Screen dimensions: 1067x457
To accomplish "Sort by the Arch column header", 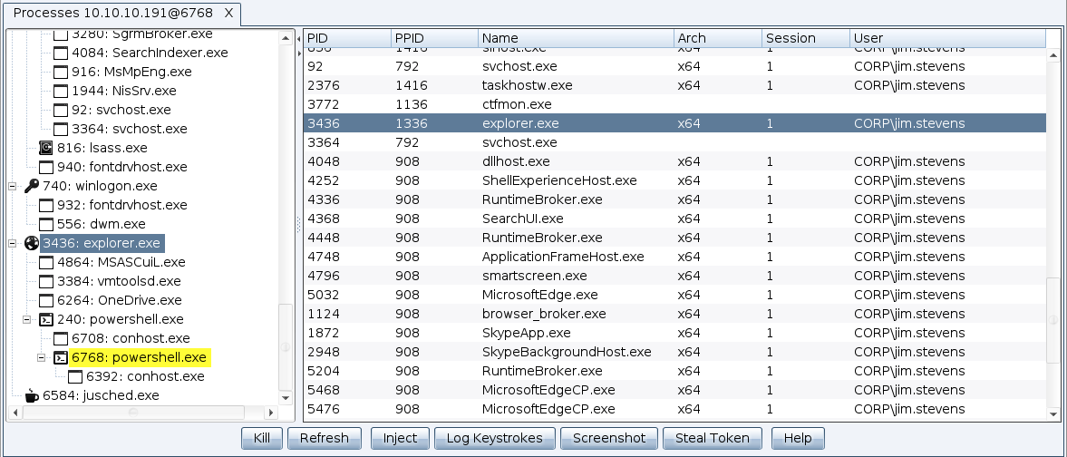I will (718, 38).
